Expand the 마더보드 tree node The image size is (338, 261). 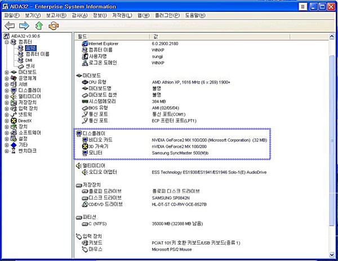pos(7,73)
